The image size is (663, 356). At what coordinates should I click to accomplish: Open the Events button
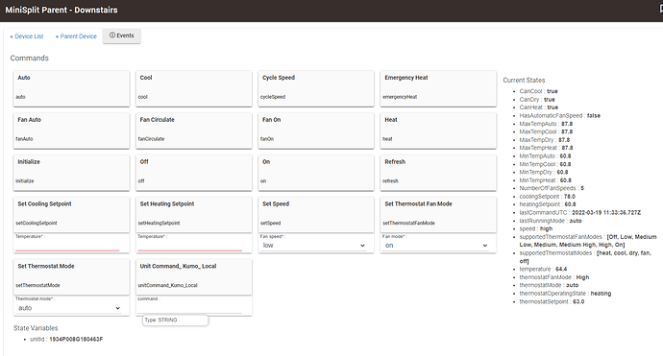click(x=121, y=36)
